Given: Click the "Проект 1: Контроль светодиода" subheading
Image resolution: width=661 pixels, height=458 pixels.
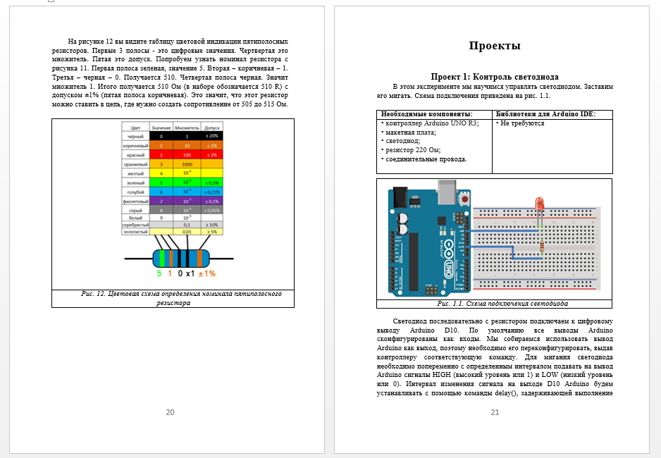Looking at the screenshot, I should pyautogui.click(x=495, y=77).
